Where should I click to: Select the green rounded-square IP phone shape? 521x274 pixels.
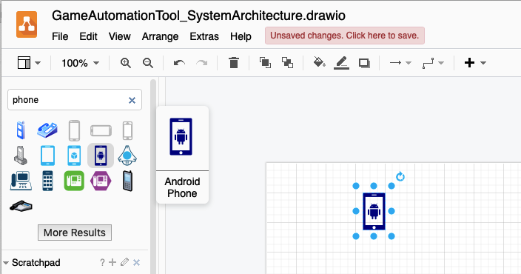[74, 181]
